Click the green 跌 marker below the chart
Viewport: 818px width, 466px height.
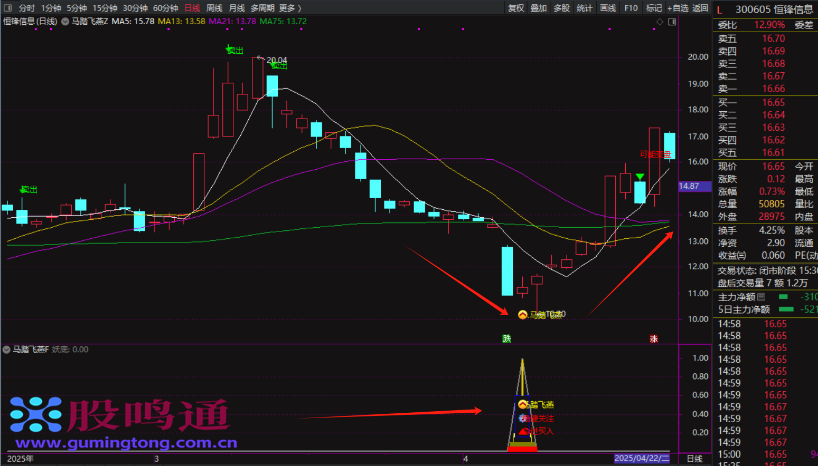coord(506,338)
